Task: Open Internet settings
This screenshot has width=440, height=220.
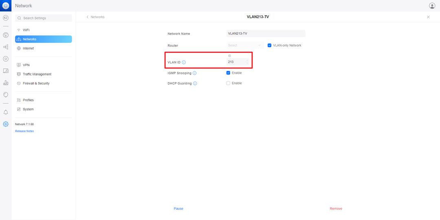Action: click(44, 48)
